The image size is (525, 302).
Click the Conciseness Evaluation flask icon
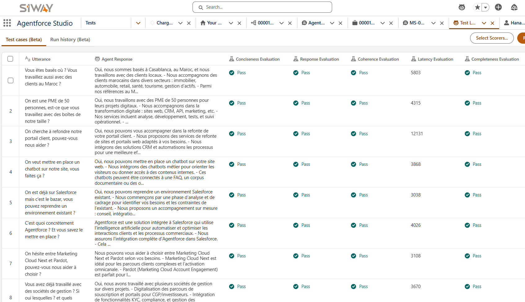coord(232,59)
